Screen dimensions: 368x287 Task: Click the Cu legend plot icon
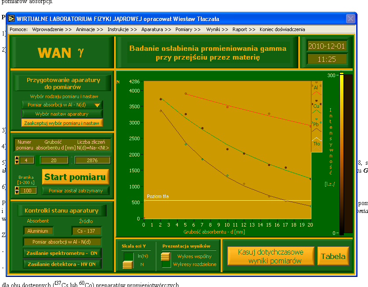[x=316, y=111]
